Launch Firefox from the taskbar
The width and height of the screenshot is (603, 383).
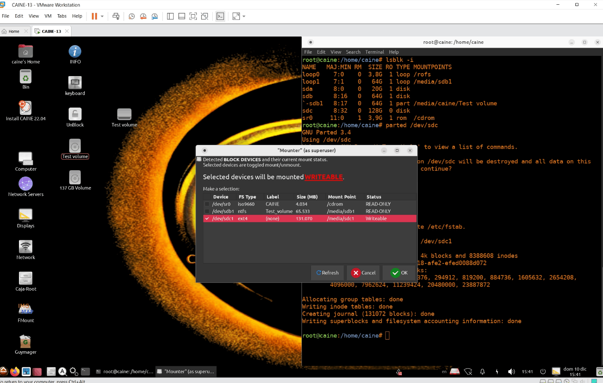(15, 371)
